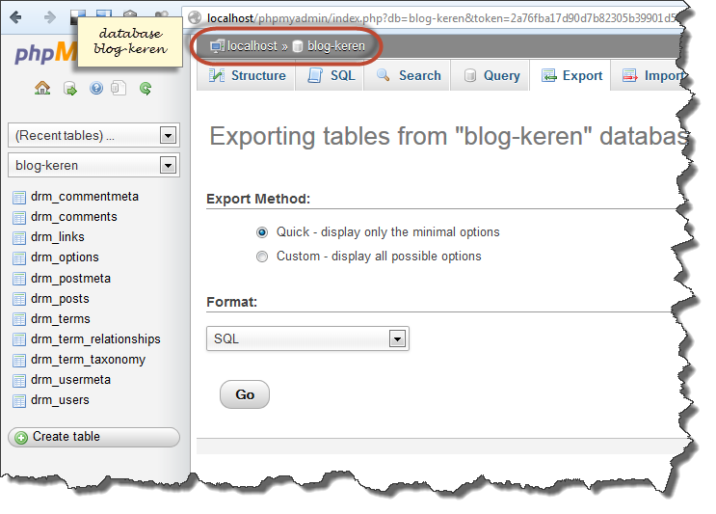
Task: Select the Quick export method option
Action: [x=262, y=232]
